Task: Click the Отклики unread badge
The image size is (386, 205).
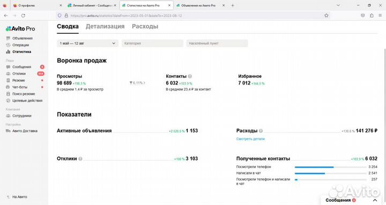Action: 41,74
